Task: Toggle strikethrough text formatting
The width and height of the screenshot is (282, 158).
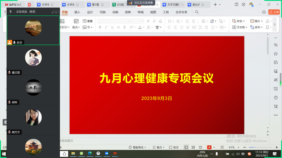Action: (x=119, y=27)
